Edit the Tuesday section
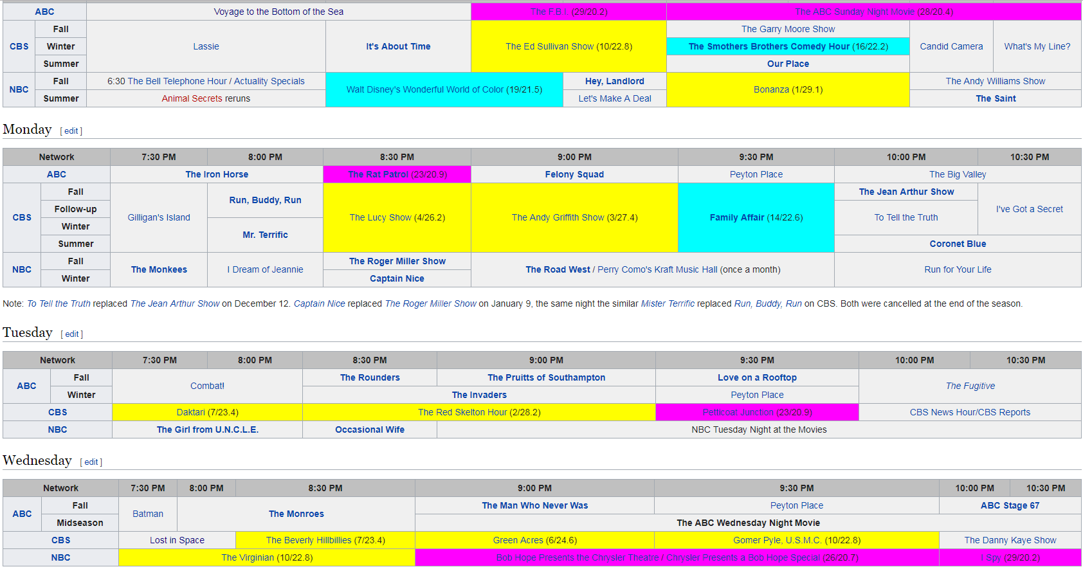The width and height of the screenshot is (1083, 578). coord(71,334)
